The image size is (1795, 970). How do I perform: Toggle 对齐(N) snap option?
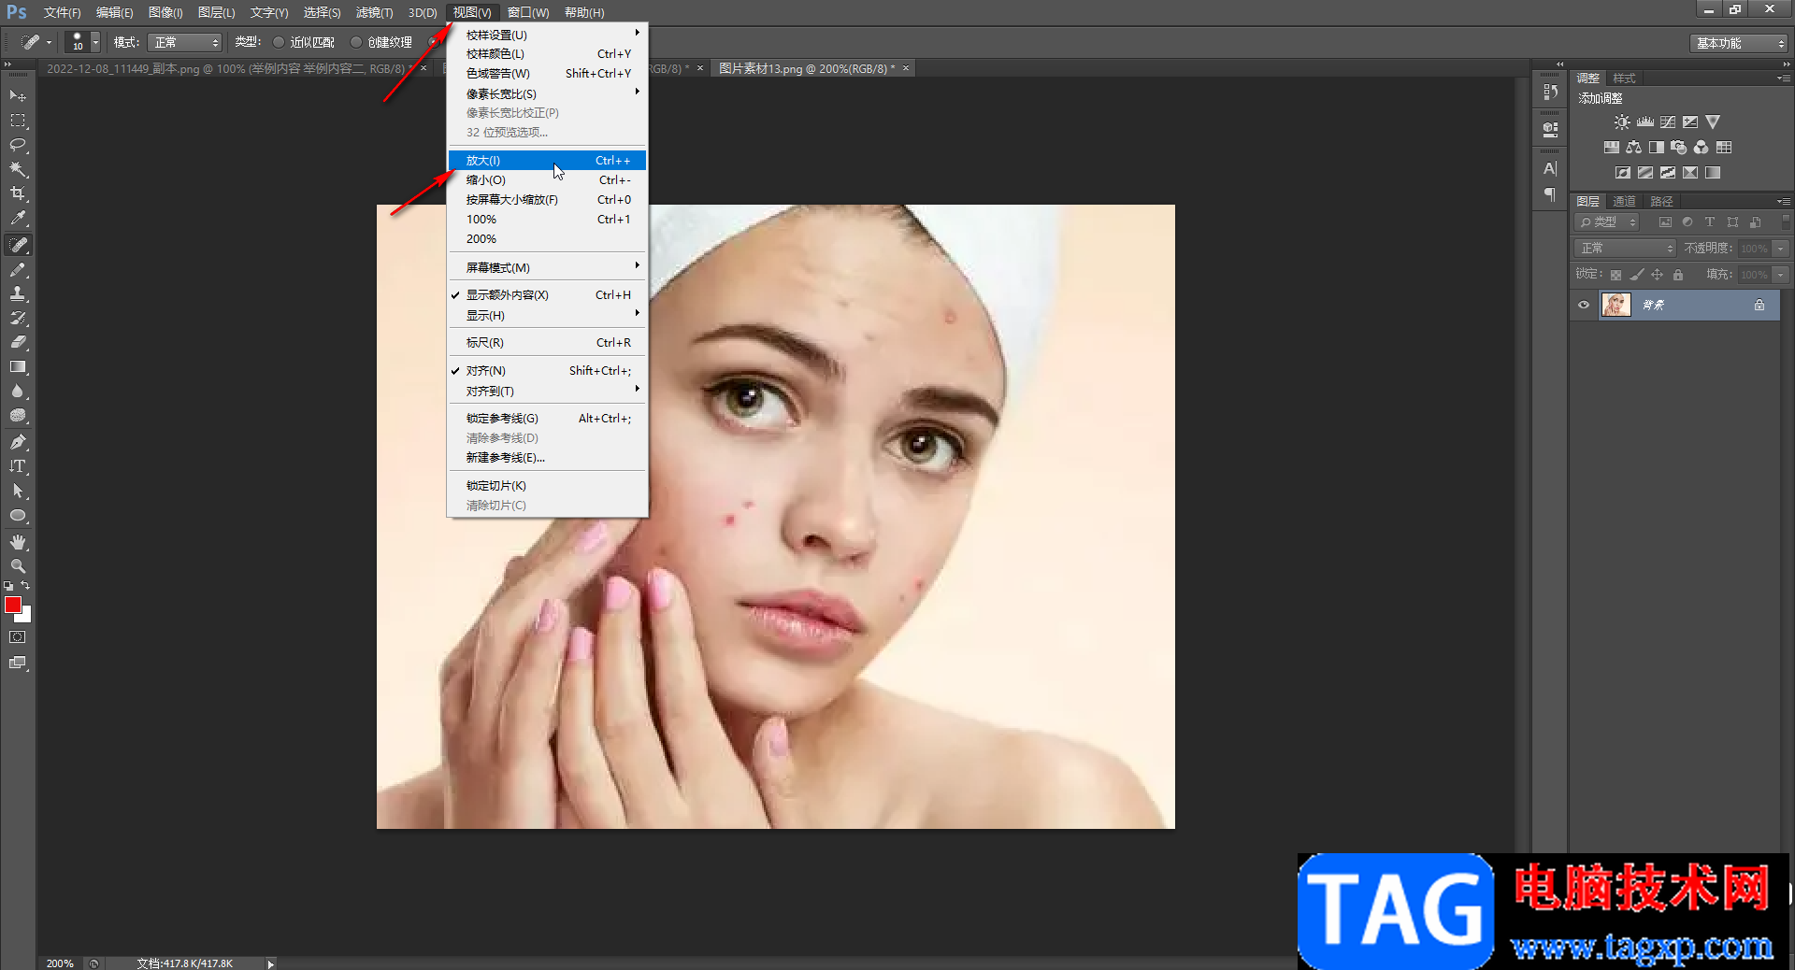click(547, 371)
